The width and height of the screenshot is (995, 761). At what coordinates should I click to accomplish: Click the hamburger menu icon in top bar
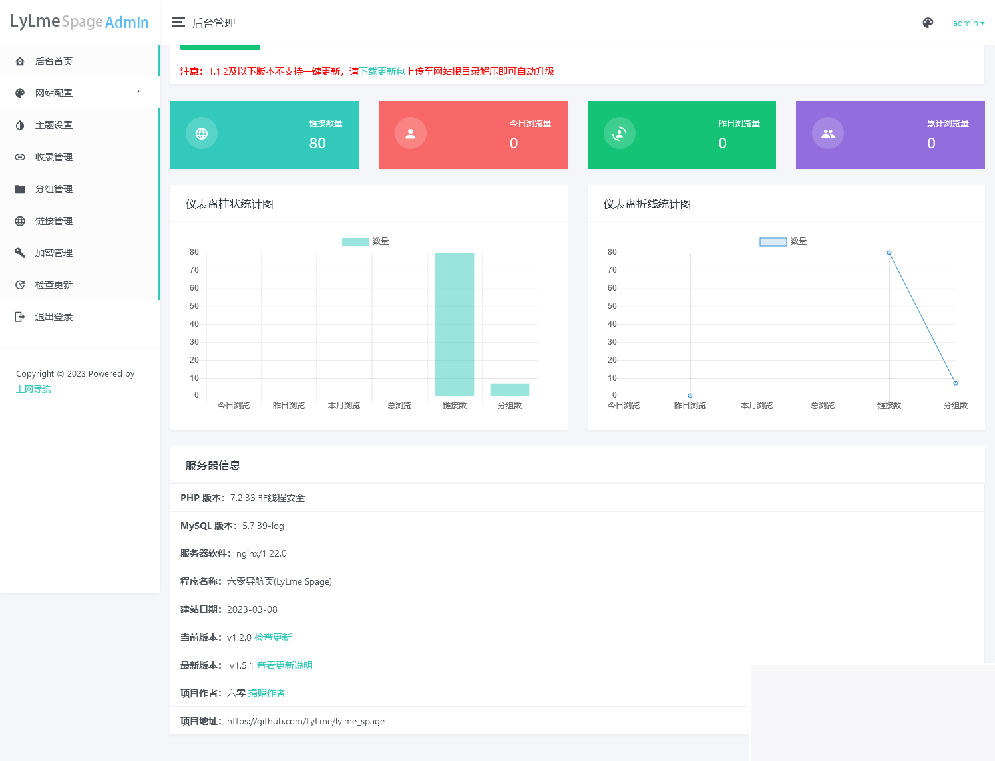click(x=178, y=22)
